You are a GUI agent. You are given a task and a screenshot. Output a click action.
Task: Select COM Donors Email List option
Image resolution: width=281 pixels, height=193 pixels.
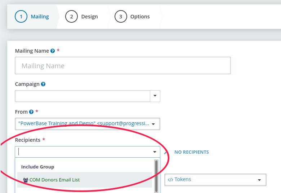[x=85, y=180]
